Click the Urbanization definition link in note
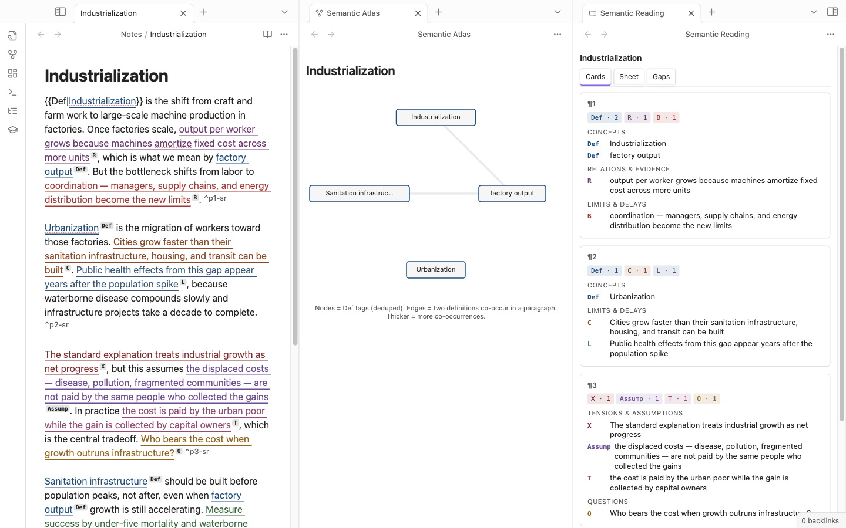 point(72,228)
